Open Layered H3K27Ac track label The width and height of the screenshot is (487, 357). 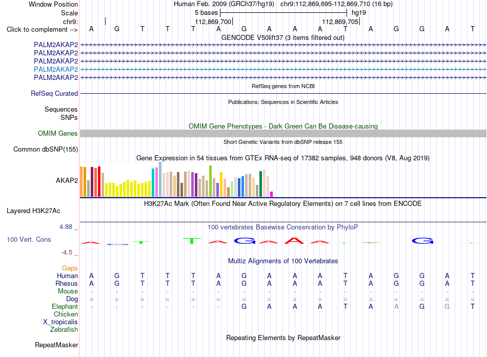[x=33, y=211]
